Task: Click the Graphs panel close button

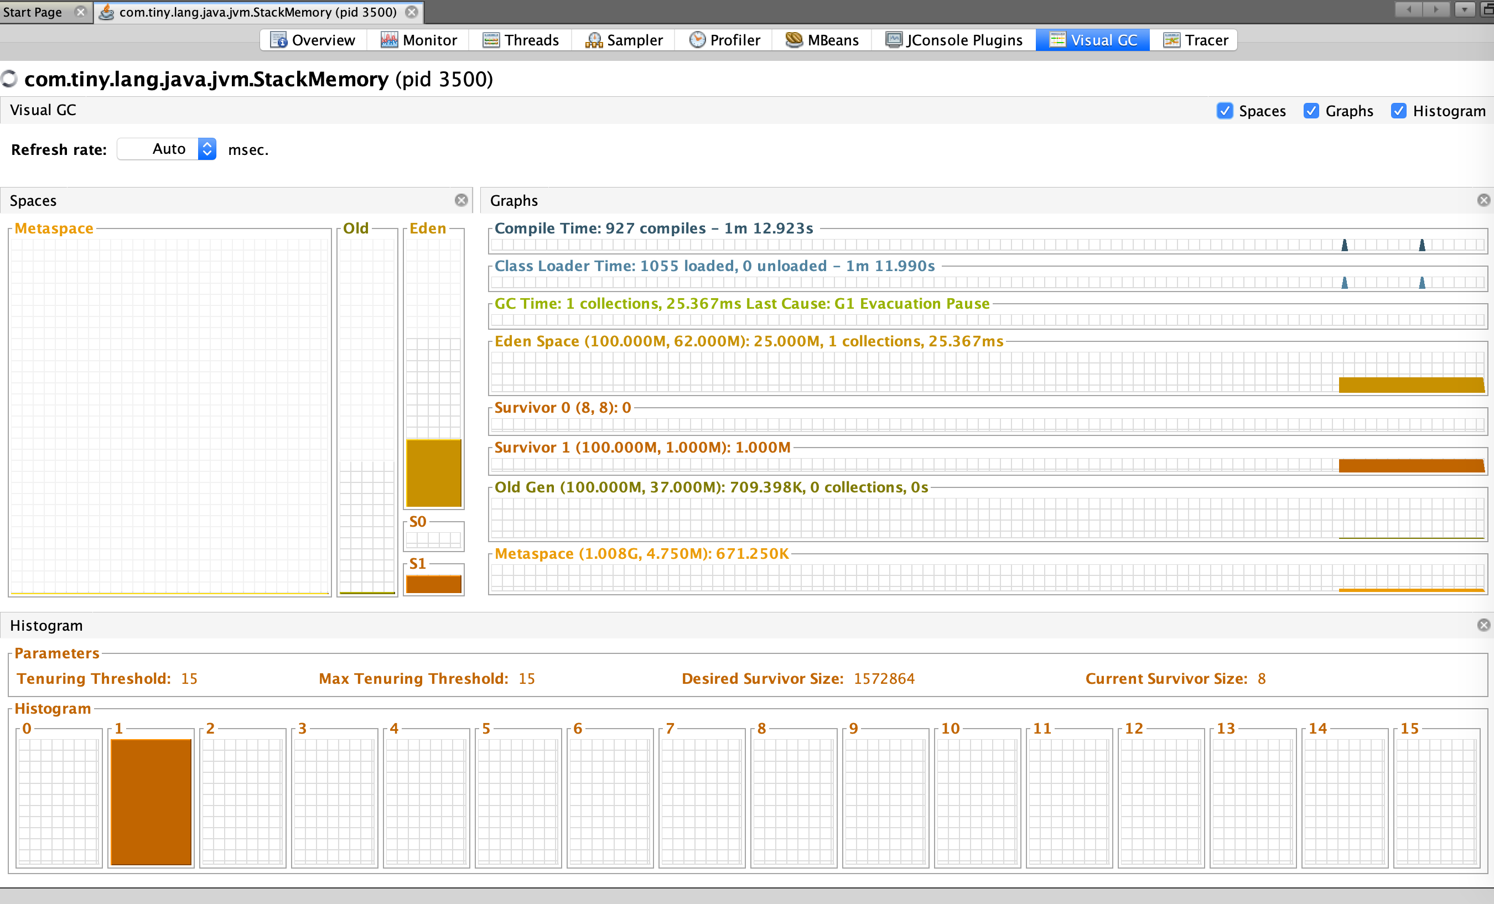Action: [1485, 201]
